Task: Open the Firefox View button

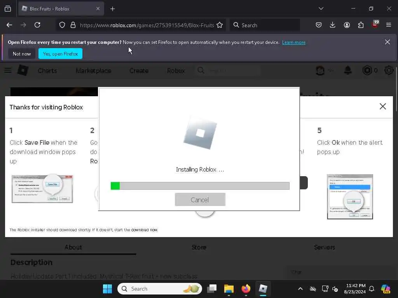Action: pos(8,9)
